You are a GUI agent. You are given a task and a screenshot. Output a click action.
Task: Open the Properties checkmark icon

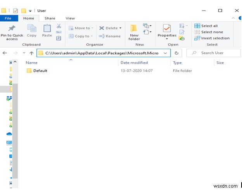(167, 28)
